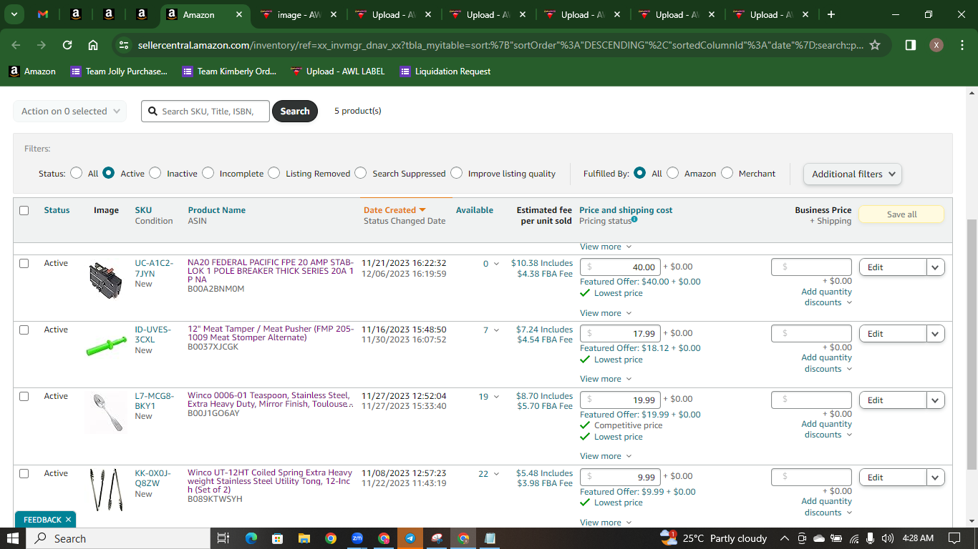Open the Windows notification center icon
The width and height of the screenshot is (978, 549).
pyautogui.click(x=954, y=538)
